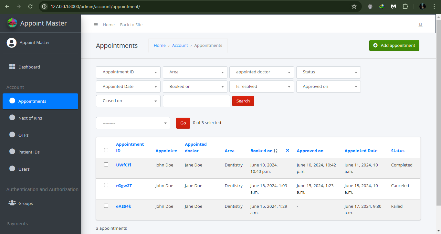Viewport: 441px width, 234px height.
Task: Open the Dashboard grid icon
Action: pyautogui.click(x=12, y=67)
